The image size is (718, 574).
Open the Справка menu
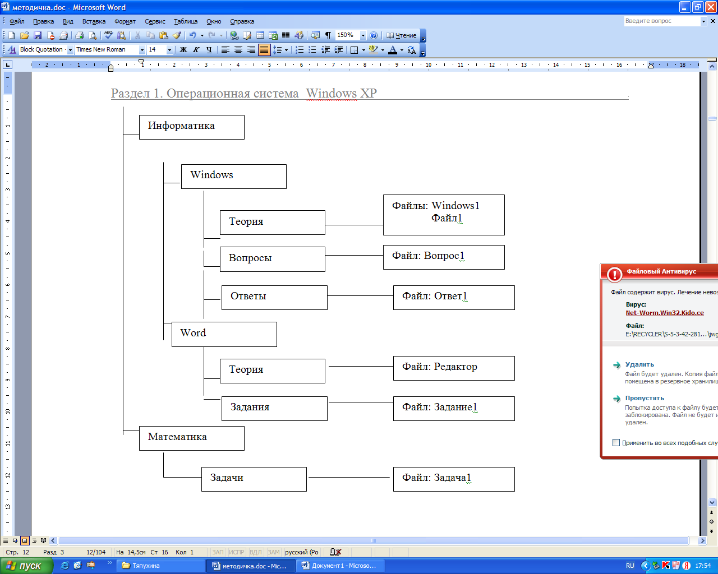(x=242, y=21)
